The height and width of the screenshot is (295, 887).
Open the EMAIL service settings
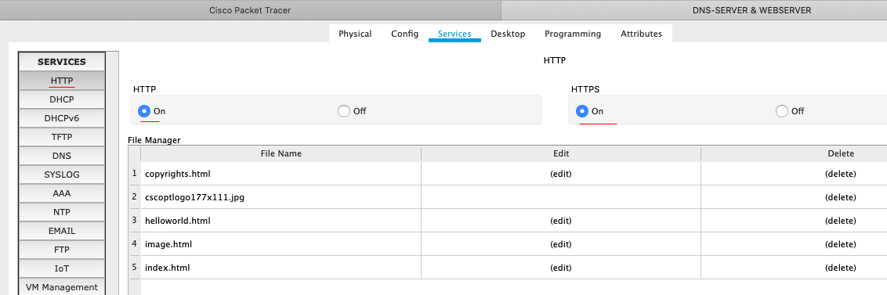click(x=62, y=231)
